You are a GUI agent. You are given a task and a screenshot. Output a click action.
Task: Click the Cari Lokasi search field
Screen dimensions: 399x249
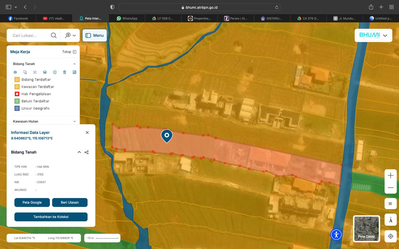click(x=30, y=35)
